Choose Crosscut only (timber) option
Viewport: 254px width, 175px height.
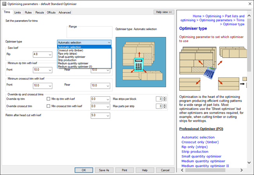(70, 50)
